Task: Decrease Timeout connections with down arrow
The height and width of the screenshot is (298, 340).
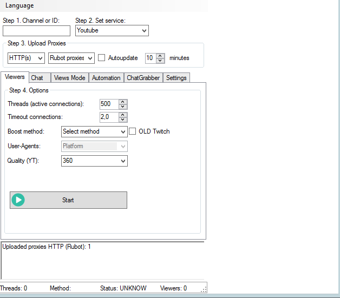Action: point(123,120)
